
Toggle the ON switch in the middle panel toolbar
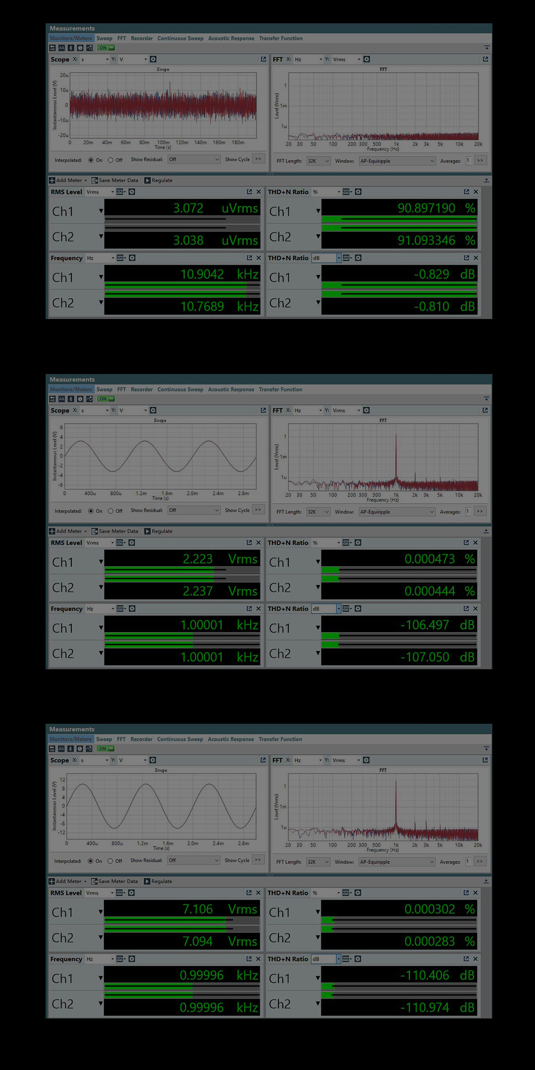point(106,399)
